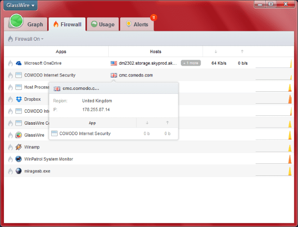Screen dimensions: 298x227
Task: Block mirageab.exe using its flame icon
Action: 10,171
